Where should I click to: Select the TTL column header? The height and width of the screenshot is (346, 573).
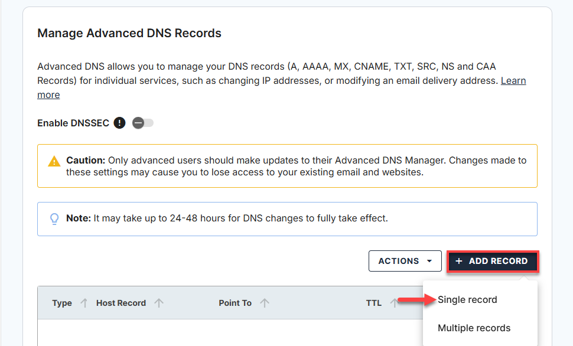[374, 302]
